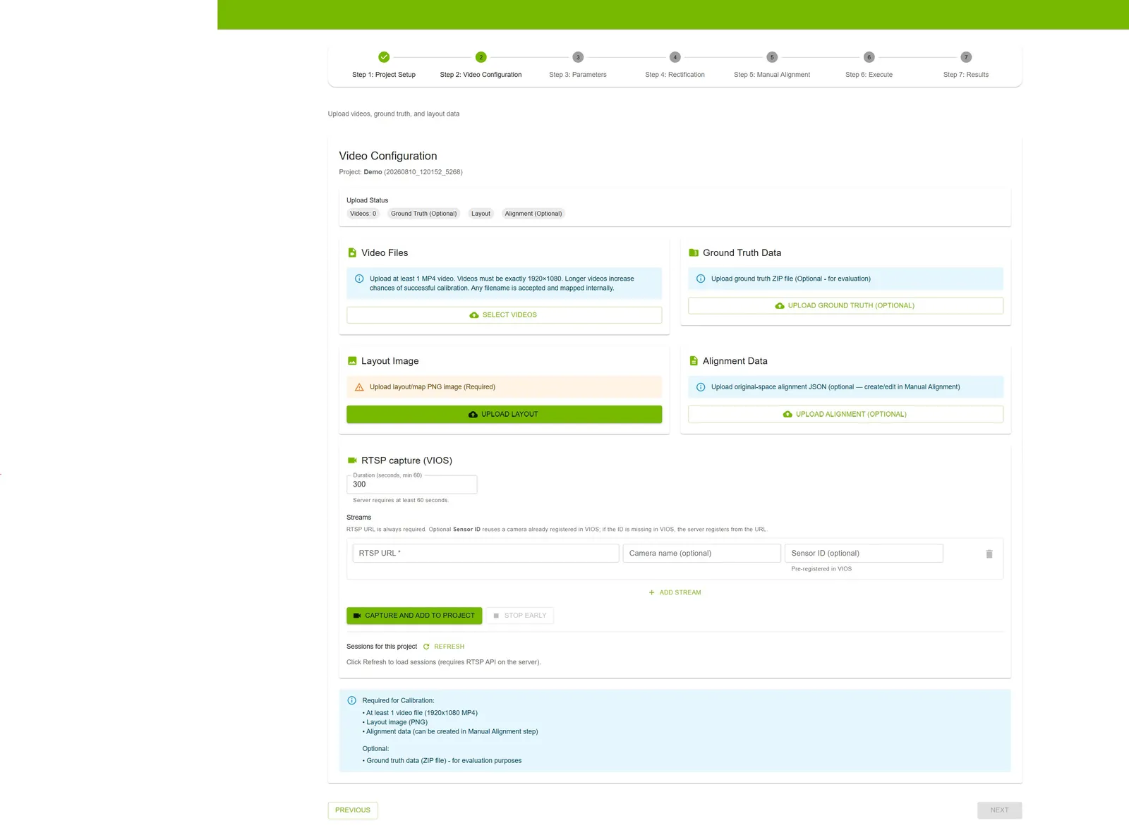Viewport: 1129px width, 830px height.
Task: Click the Step 5 Manual Alignment circle icon
Action: click(772, 57)
